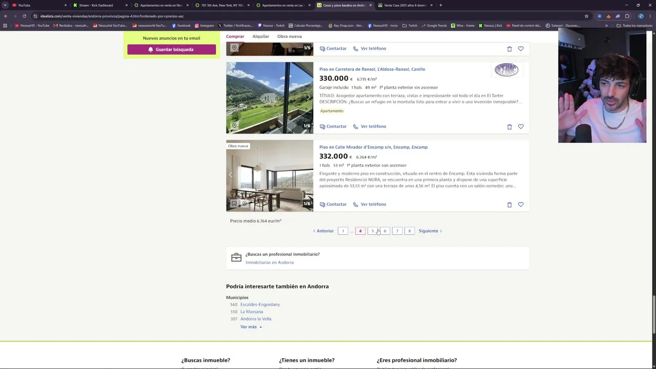
Task: Show next photo of the Canillo mountain-view listing
Action: coord(308,97)
